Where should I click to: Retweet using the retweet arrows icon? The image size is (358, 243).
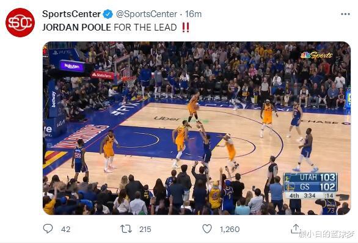pyautogui.click(x=126, y=229)
